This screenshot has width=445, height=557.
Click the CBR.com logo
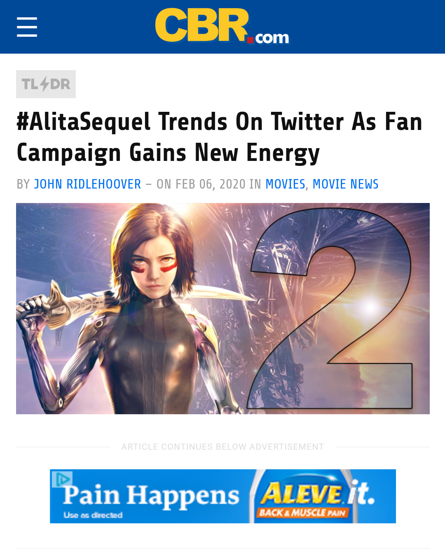click(x=222, y=26)
